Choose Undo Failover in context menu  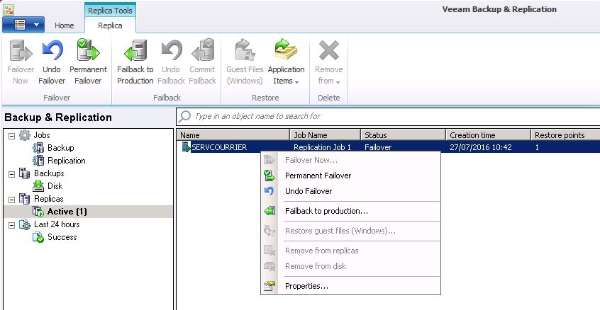(x=350, y=191)
